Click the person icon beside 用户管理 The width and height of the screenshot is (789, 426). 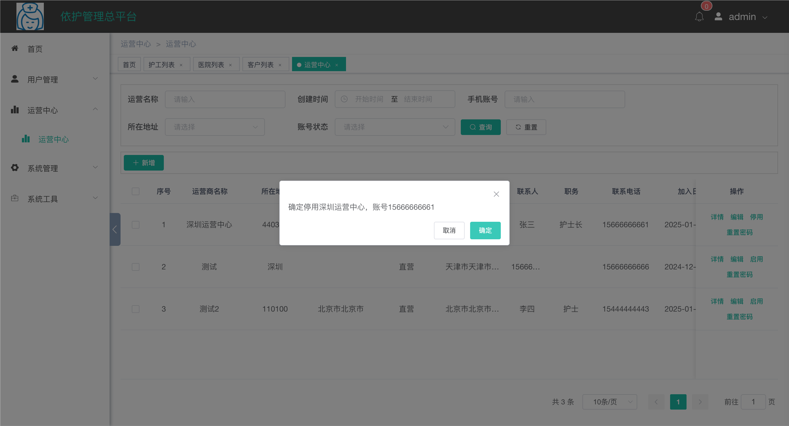pos(15,79)
